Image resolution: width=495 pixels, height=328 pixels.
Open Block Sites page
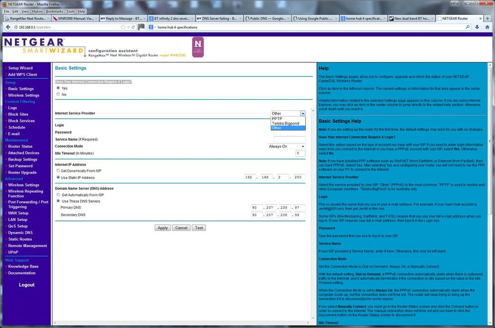pos(18,114)
